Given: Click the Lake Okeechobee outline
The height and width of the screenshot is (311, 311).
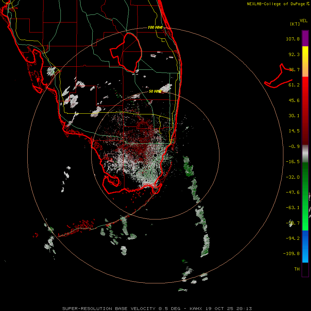Looking at the screenshot, I should (126, 53).
